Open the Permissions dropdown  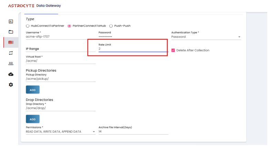(x=61, y=132)
